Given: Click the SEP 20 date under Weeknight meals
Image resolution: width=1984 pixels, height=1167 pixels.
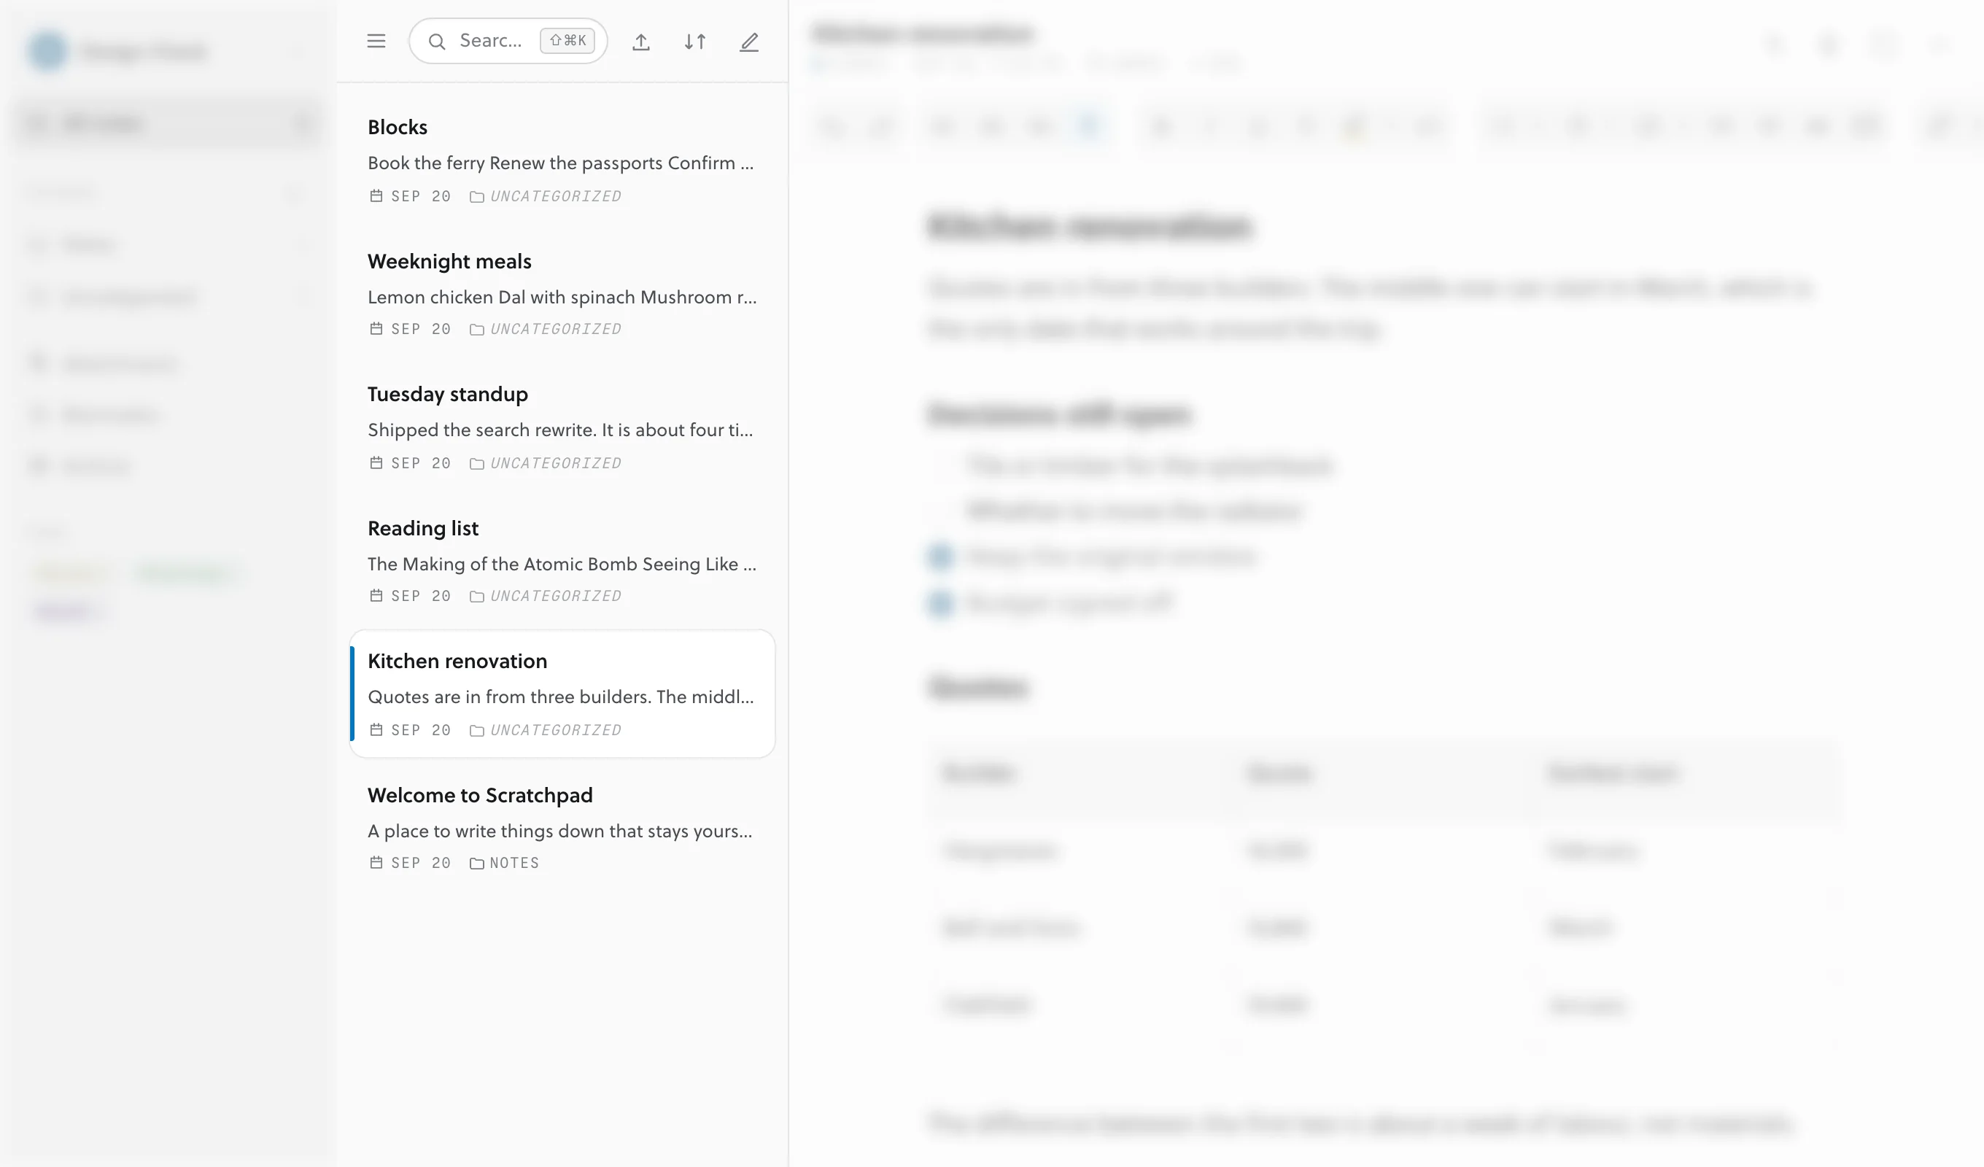Looking at the screenshot, I should click(421, 329).
